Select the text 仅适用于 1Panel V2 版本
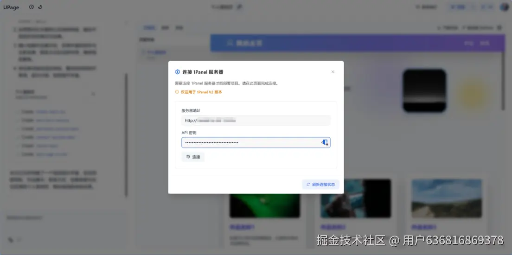 [201, 92]
